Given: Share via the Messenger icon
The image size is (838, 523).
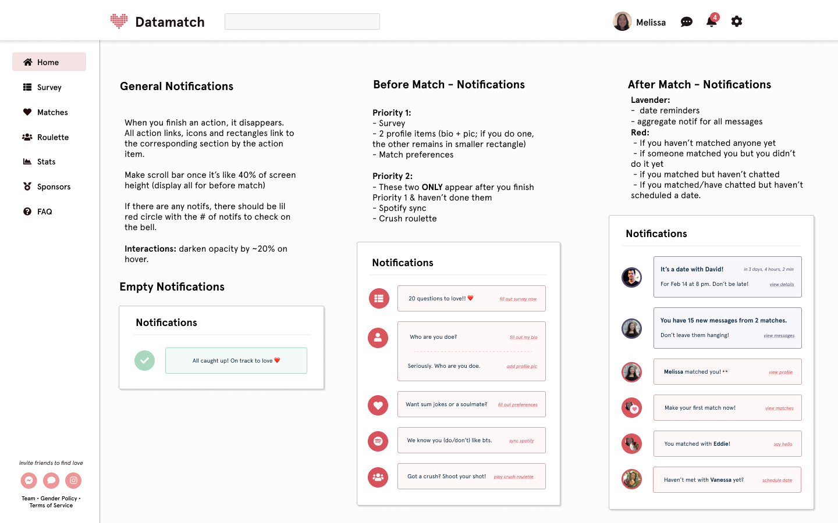Looking at the screenshot, I should (29, 481).
